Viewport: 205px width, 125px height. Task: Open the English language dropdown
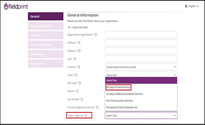tap(193, 6)
